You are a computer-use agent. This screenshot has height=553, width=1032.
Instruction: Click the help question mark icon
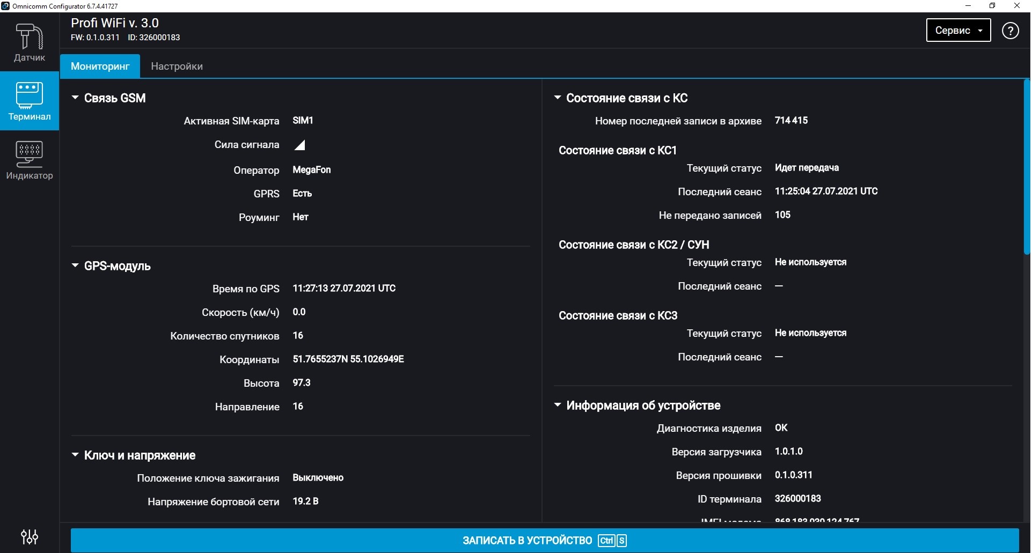1010,31
